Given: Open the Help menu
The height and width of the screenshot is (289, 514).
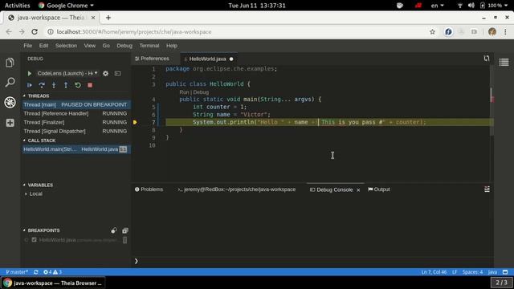Looking at the screenshot, I should 171,46.
